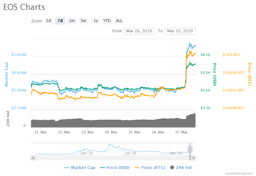The height and width of the screenshot is (176, 256).
Task: Open the coinmarketcap.com credit link
Action: 238,173
